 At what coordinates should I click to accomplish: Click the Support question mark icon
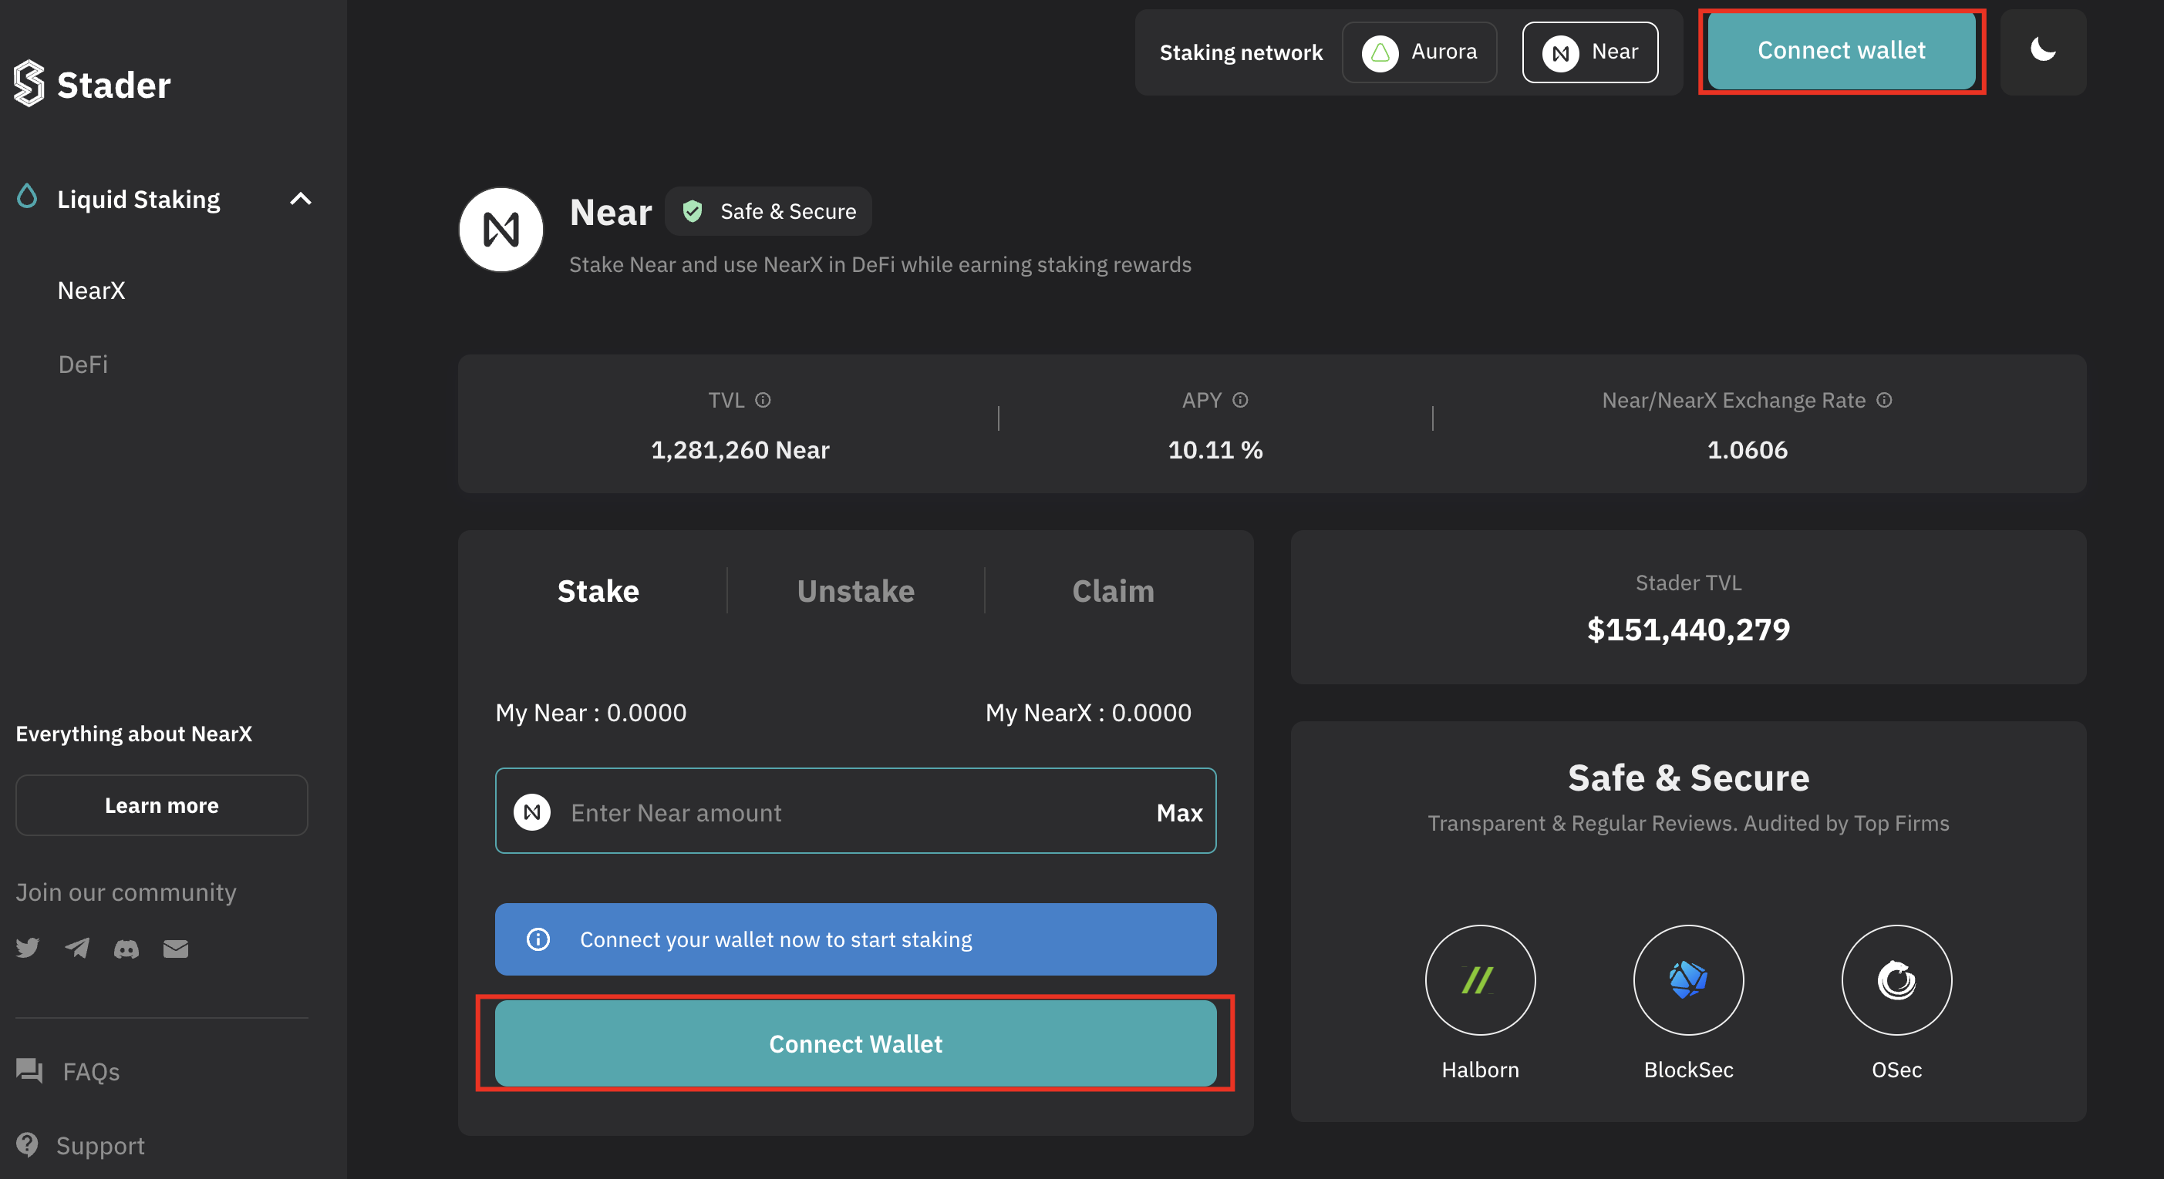[28, 1144]
